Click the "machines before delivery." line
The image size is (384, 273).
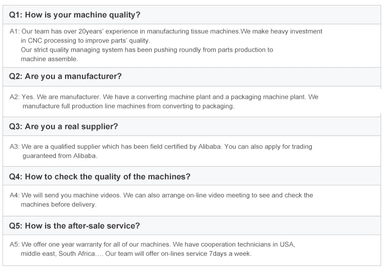[58, 204]
